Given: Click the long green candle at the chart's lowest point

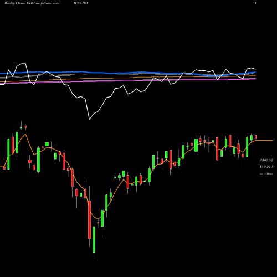Looking at the screenshot, I should (x=94, y=240).
